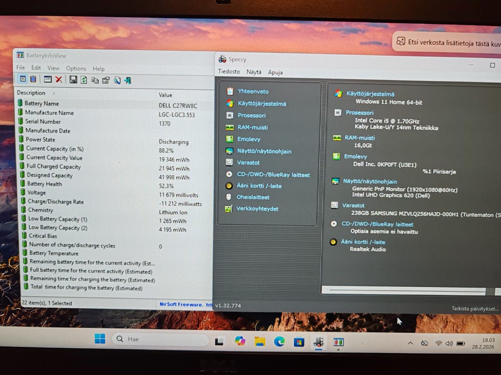Select the Manufacture Name row
501x375 pixels.
(115, 114)
